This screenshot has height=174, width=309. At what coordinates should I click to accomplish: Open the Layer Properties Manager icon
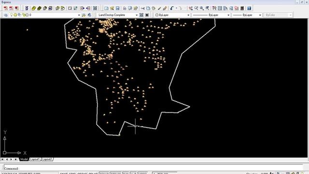coord(6,15)
